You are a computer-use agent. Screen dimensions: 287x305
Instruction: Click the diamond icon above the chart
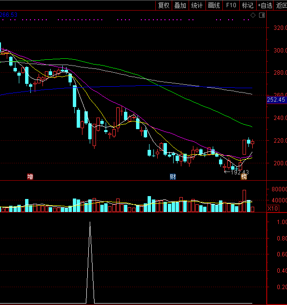(253, 15)
